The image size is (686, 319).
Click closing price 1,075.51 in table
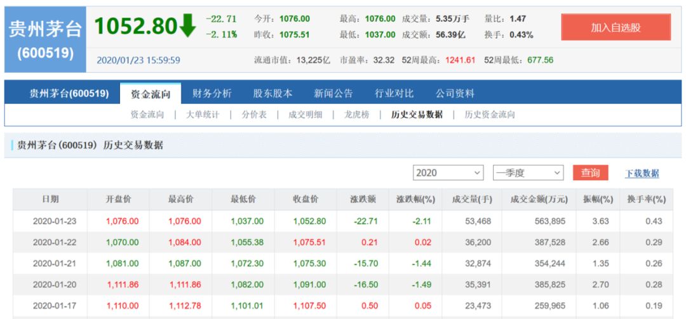(309, 242)
